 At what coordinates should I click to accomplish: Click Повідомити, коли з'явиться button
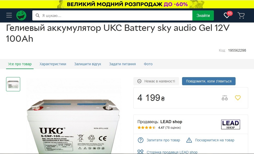coord(209,81)
